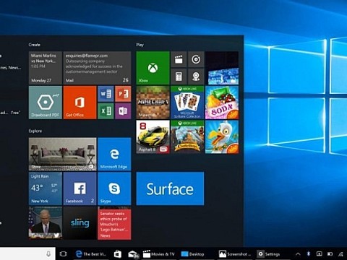Launch the PowerPoint tile

(x=123, y=94)
